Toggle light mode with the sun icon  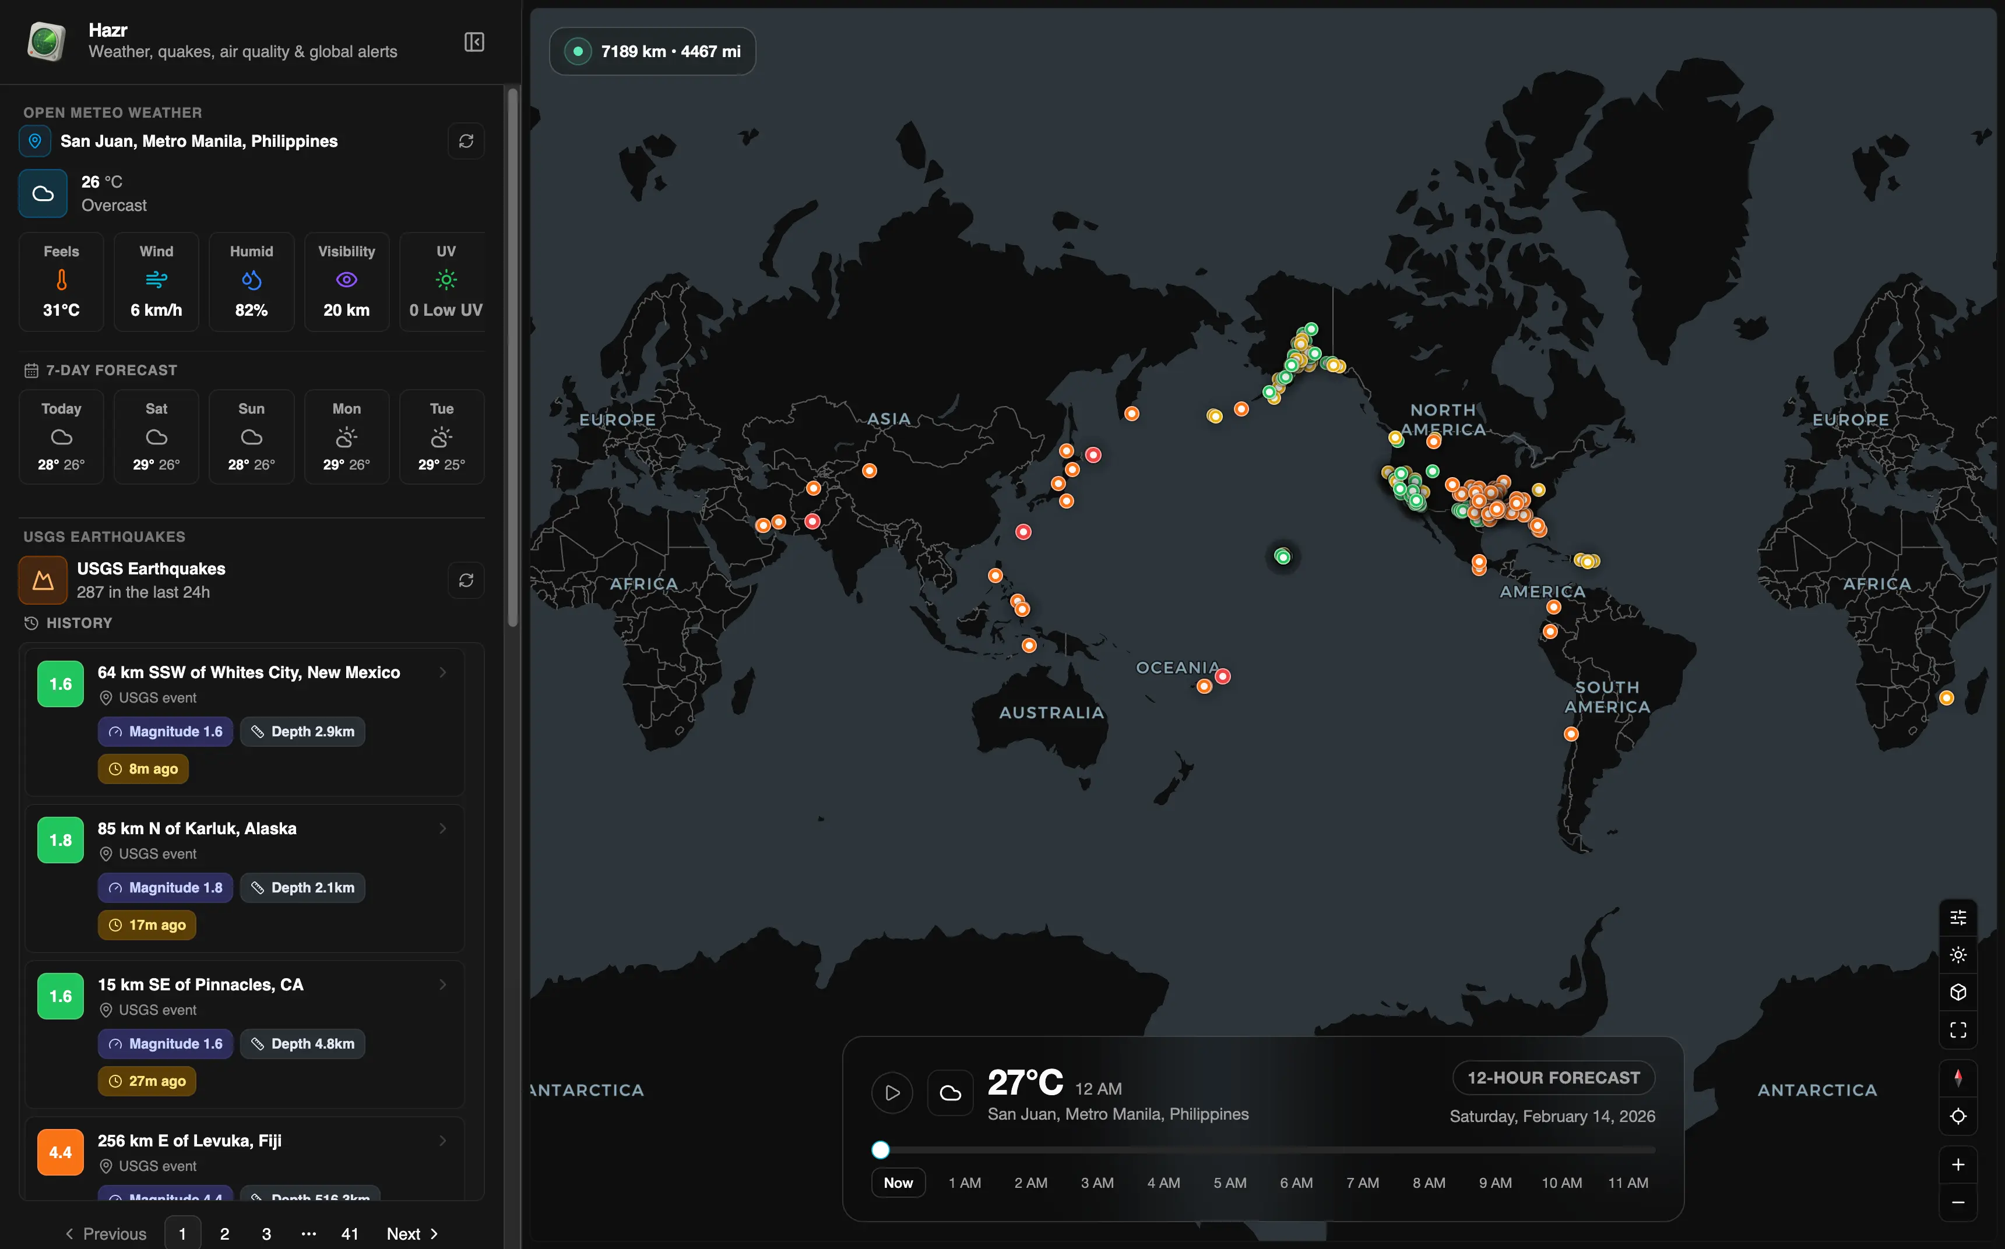click(x=1958, y=955)
